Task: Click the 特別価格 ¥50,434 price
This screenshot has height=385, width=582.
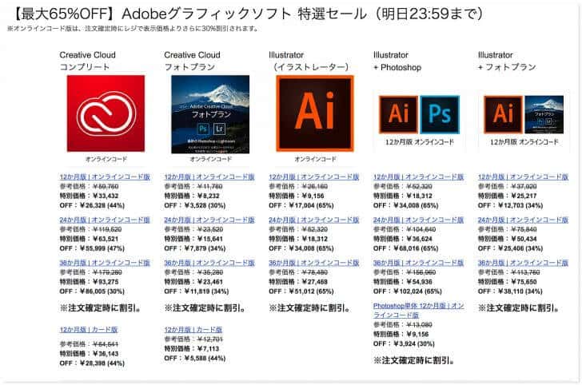Action: pos(508,239)
